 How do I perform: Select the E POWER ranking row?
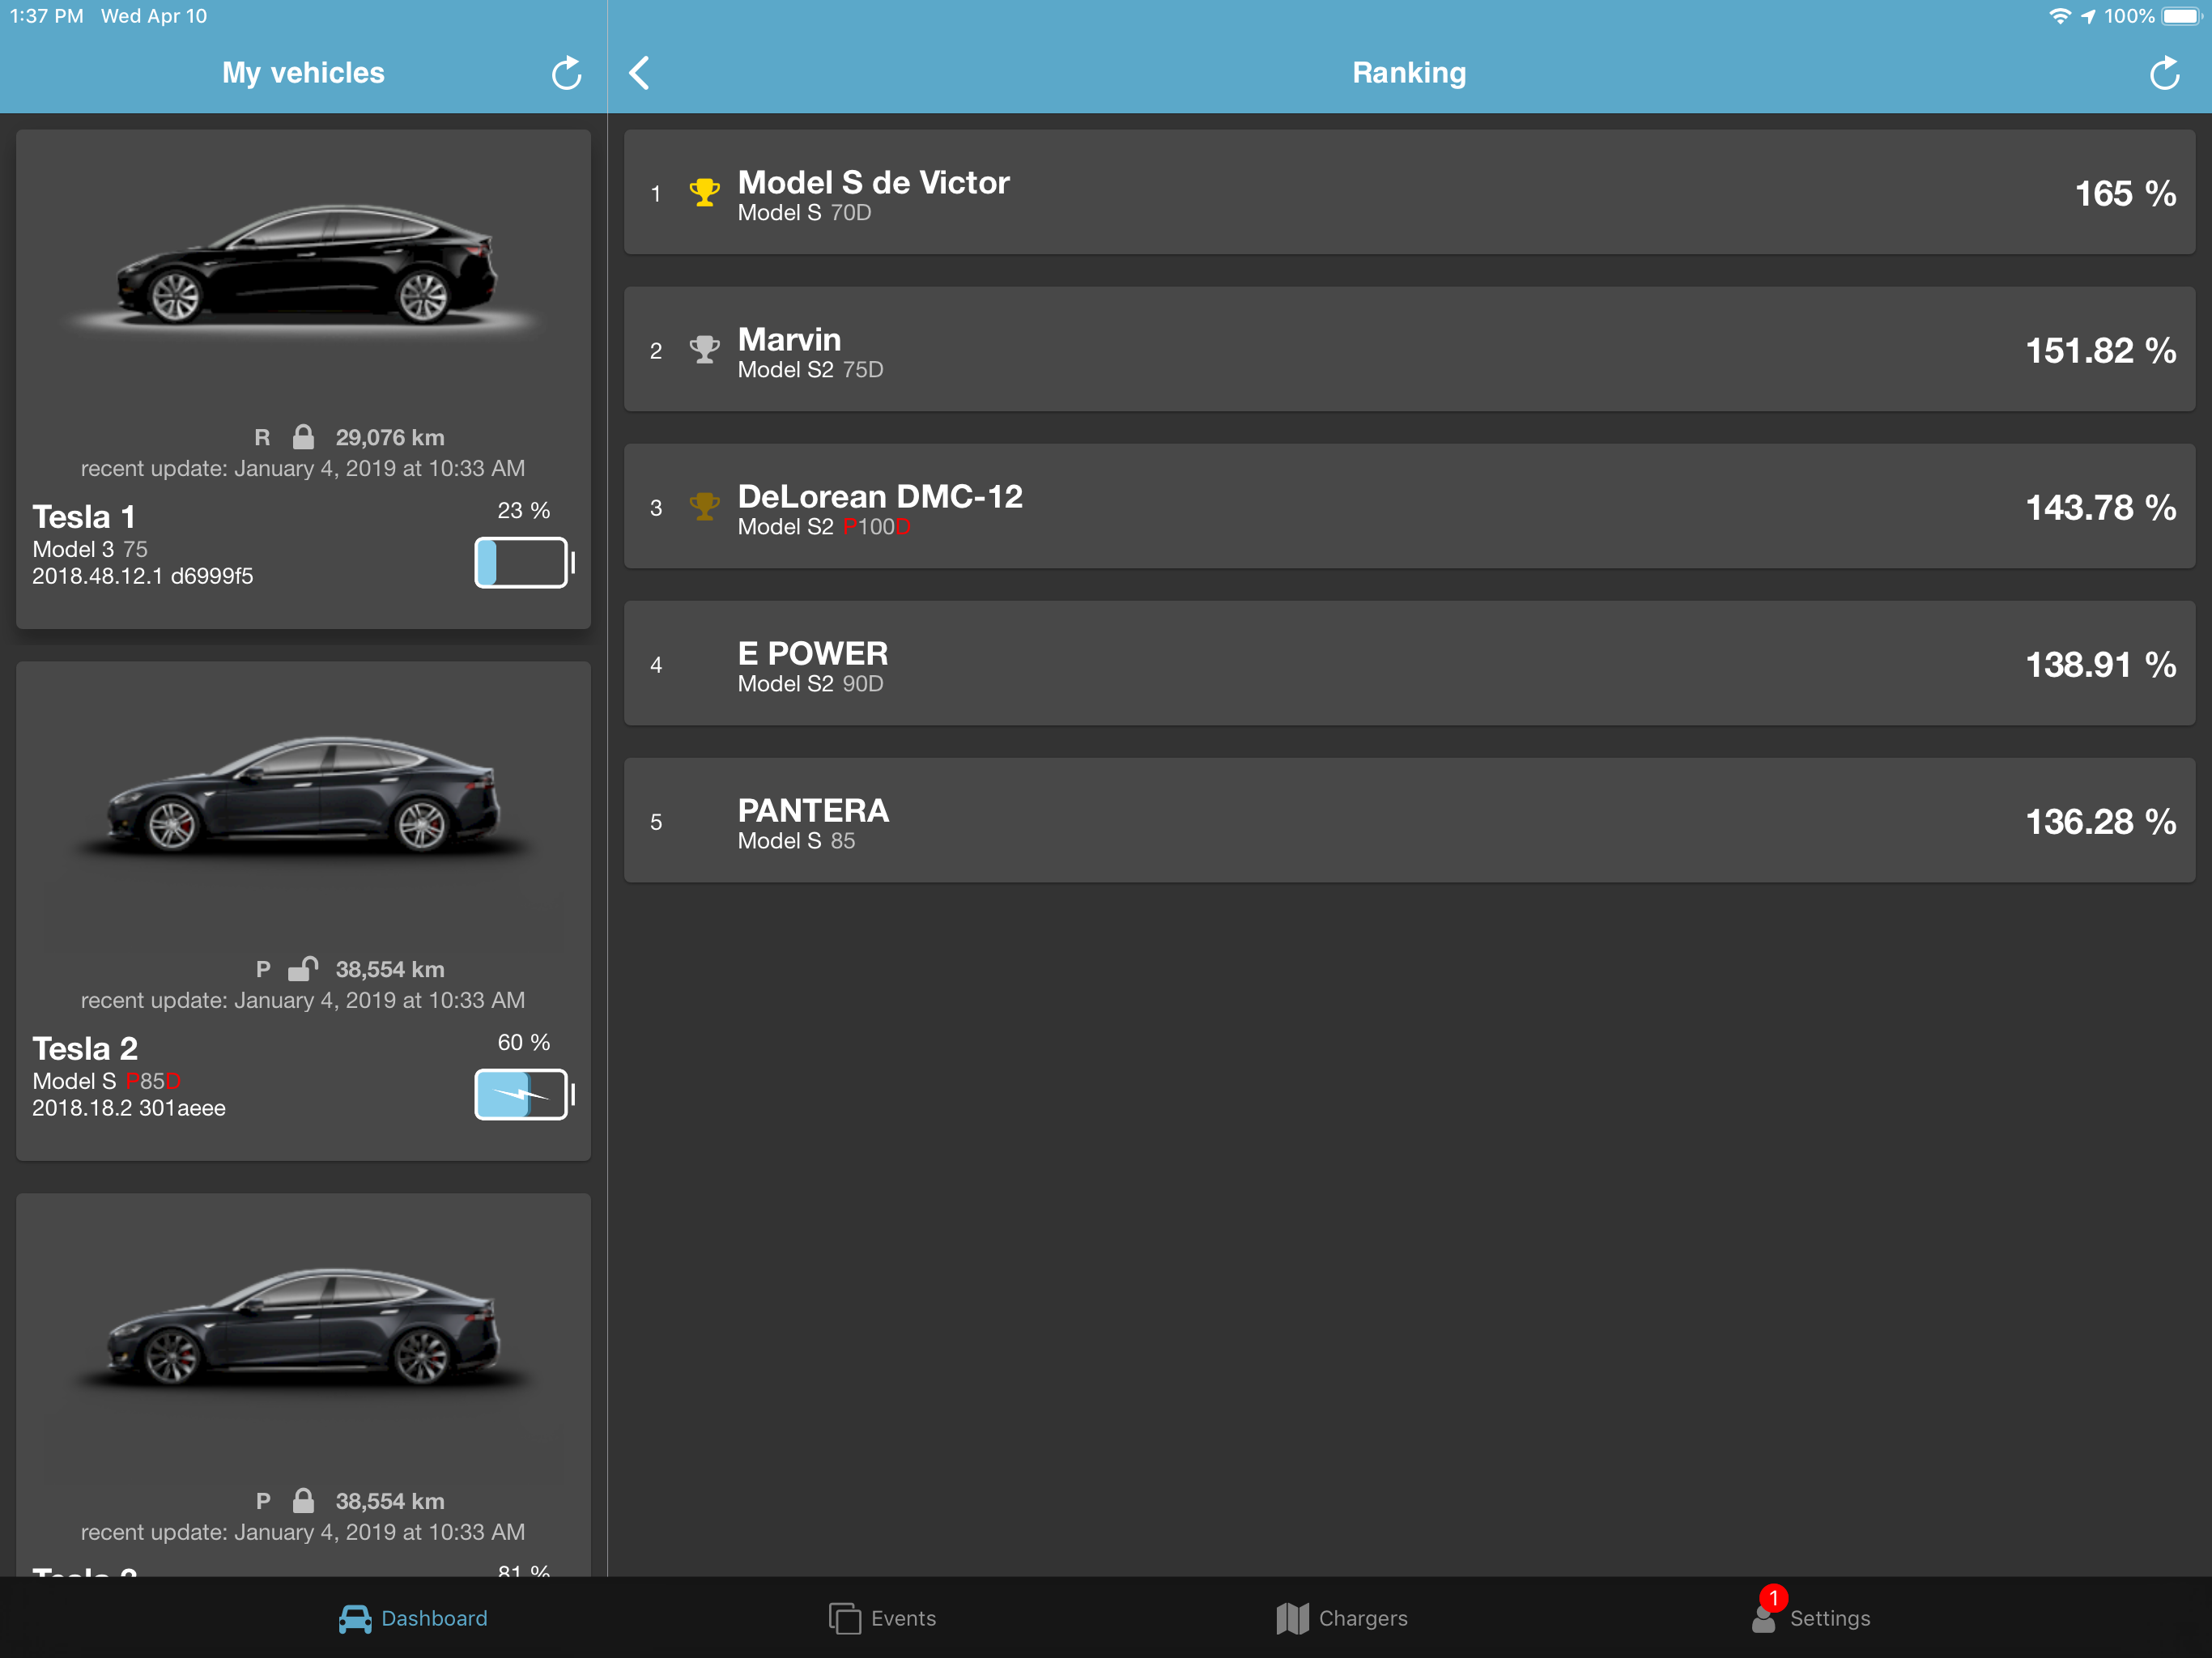(x=1408, y=664)
